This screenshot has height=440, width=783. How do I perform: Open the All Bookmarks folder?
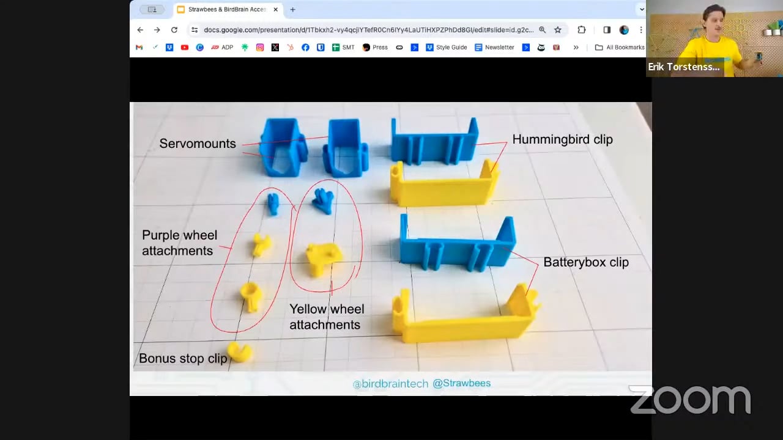(x=619, y=47)
